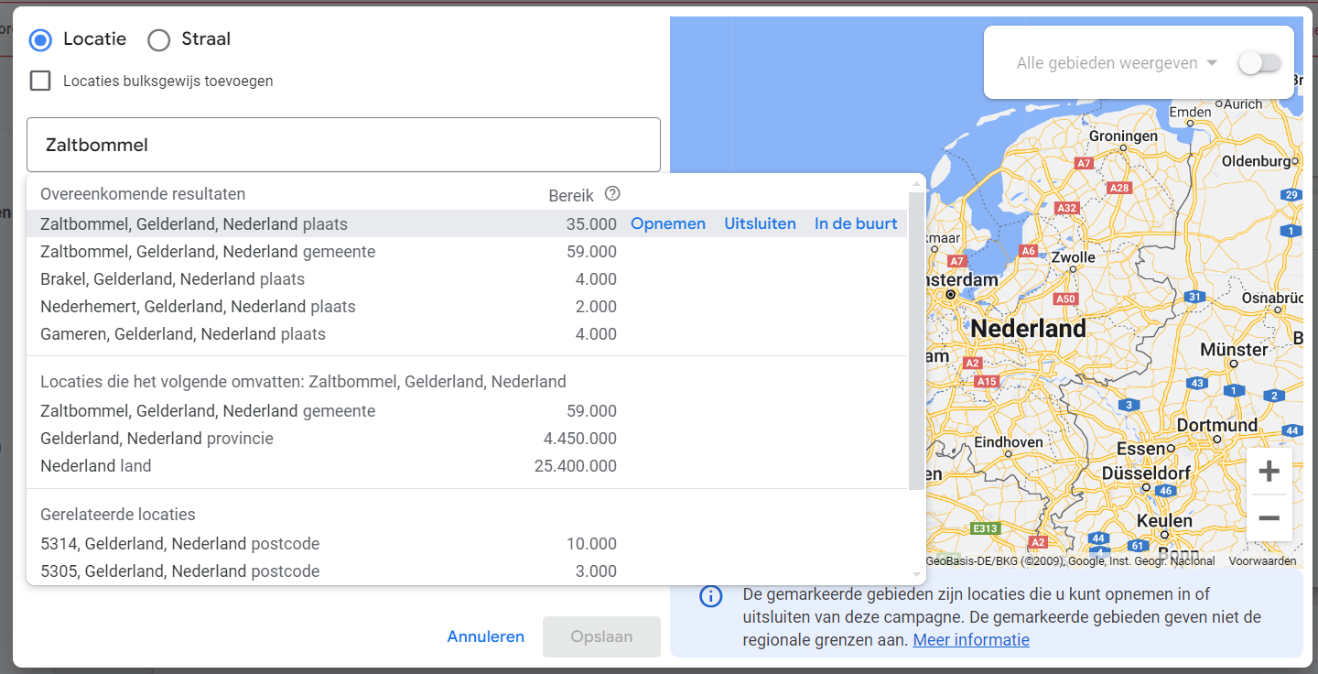Check Locaties bulksgewijs toevoegen checkbox
The width and height of the screenshot is (1318, 674).
tap(40, 81)
